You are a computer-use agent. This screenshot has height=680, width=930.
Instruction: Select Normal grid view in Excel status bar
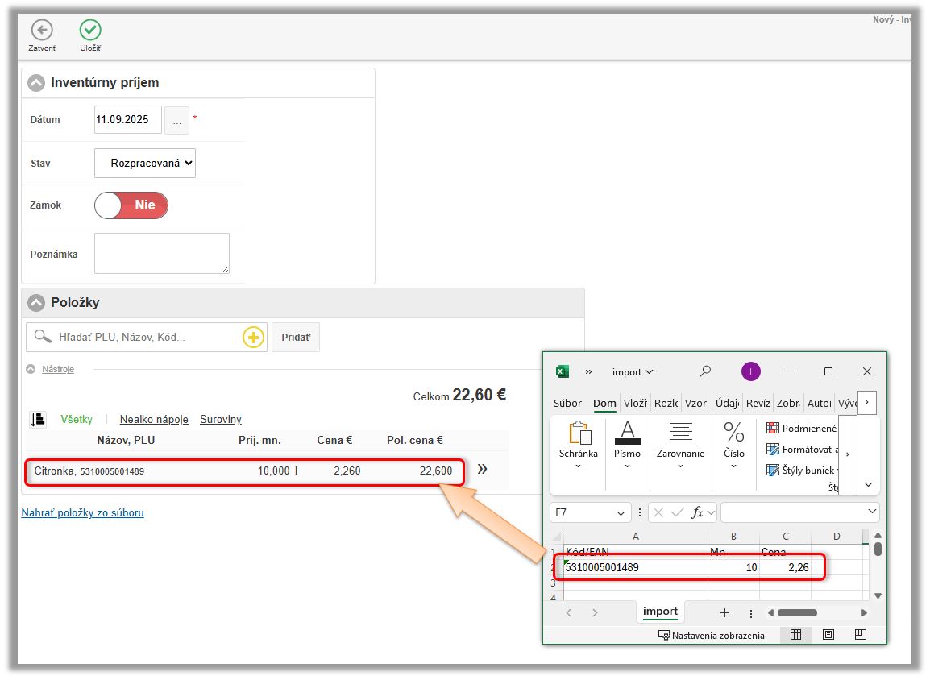[795, 635]
